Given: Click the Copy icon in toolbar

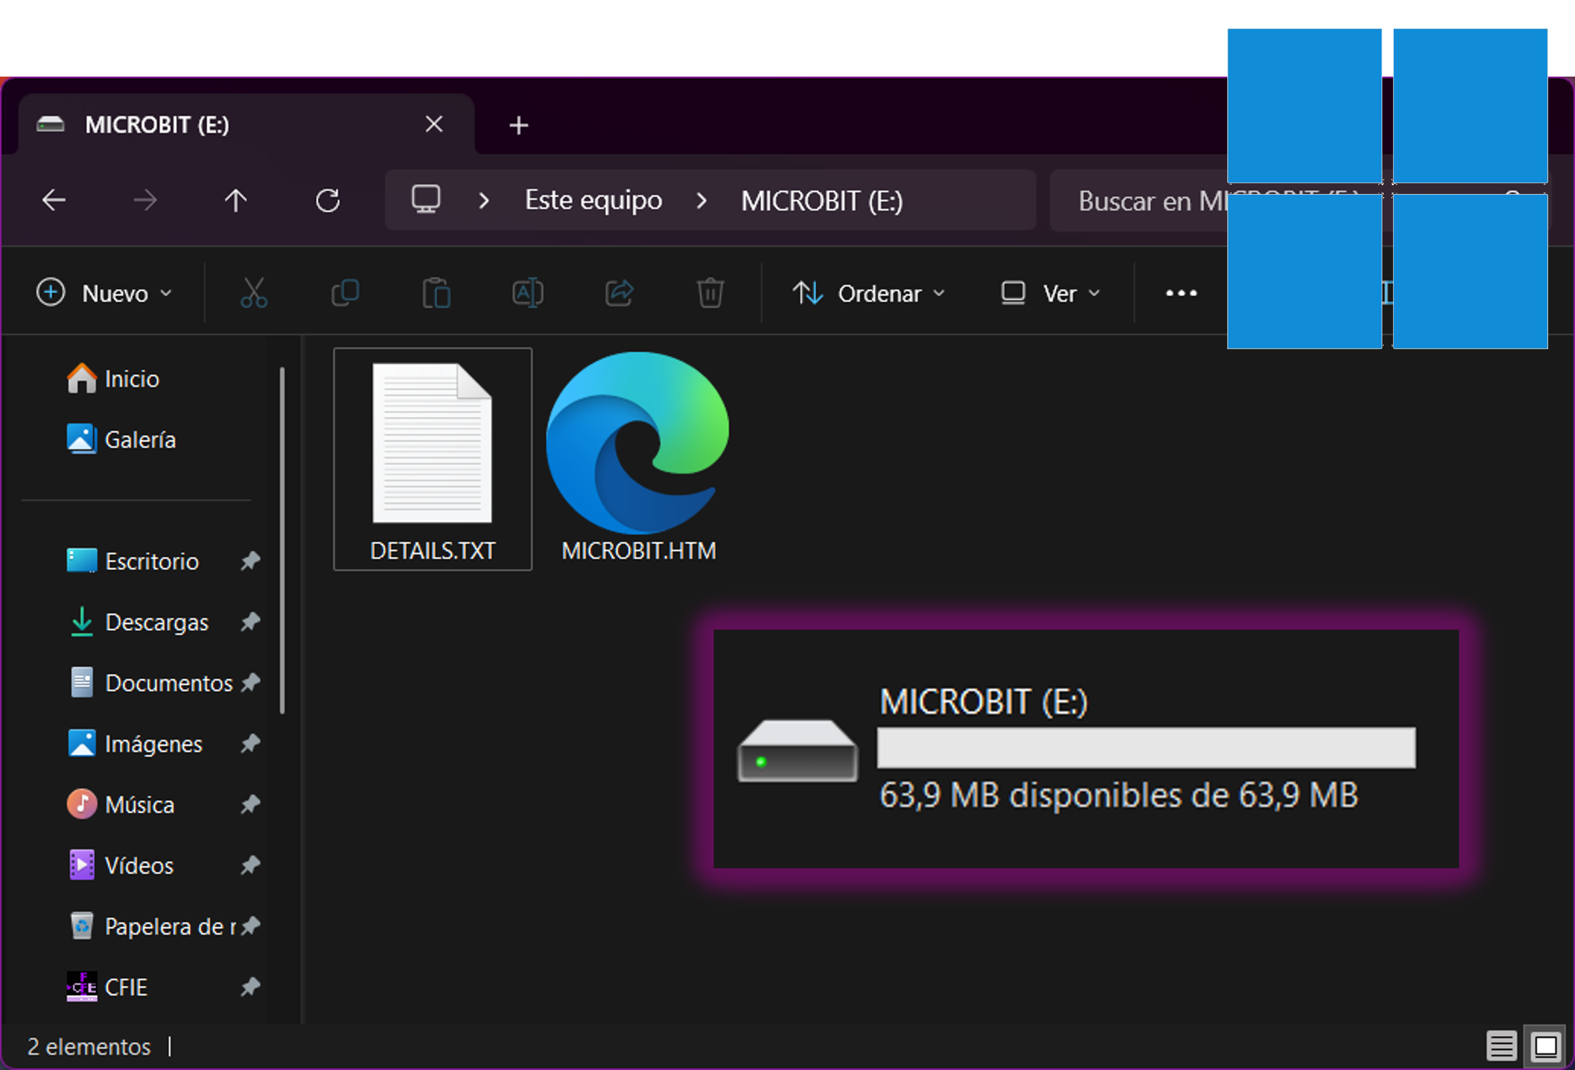Looking at the screenshot, I should [x=345, y=293].
